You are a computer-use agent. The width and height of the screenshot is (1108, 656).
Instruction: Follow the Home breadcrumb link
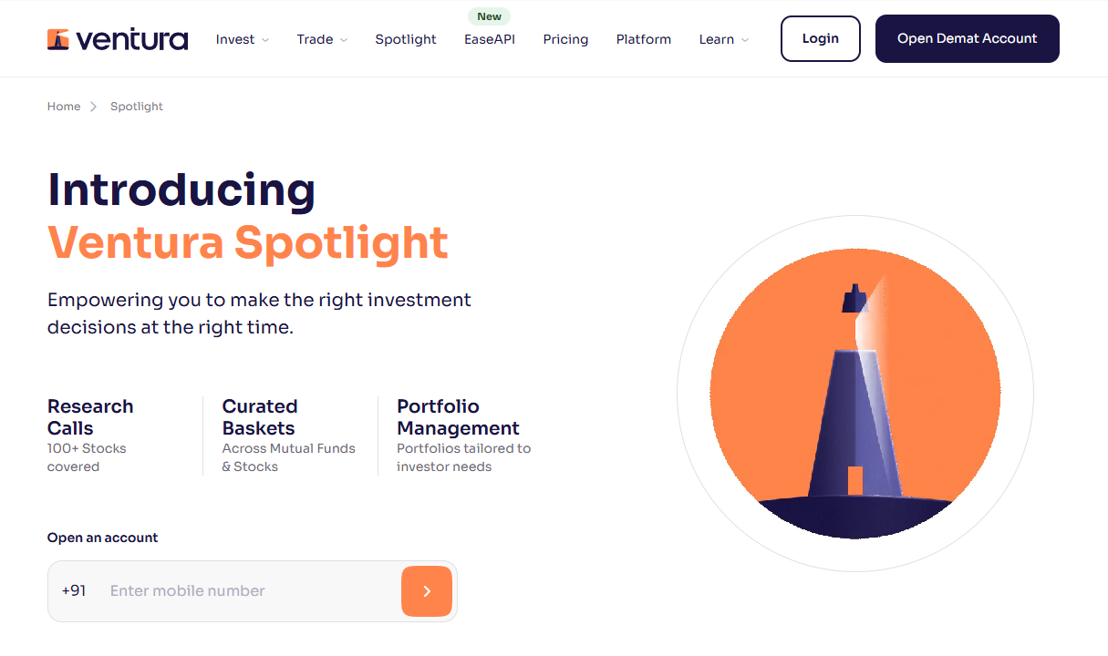[64, 107]
